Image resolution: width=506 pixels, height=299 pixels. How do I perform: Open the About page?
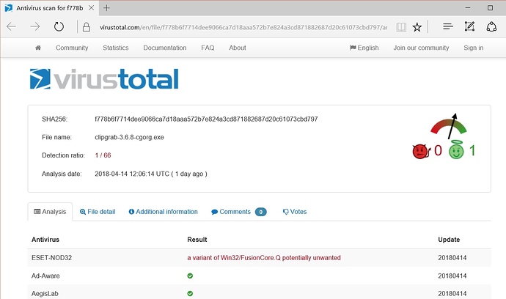(238, 48)
